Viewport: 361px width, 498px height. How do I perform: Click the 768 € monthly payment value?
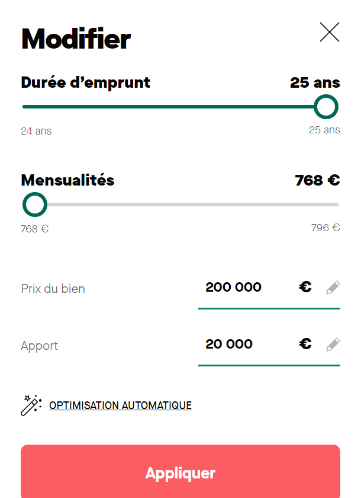pos(317,180)
